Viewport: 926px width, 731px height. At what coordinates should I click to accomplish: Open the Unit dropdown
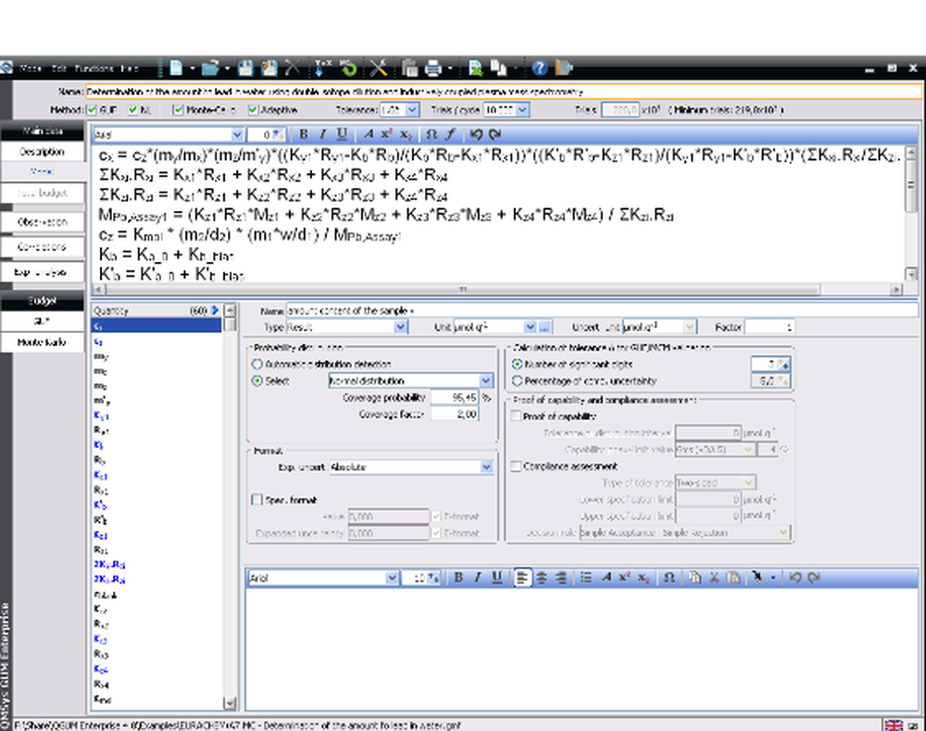click(x=530, y=327)
